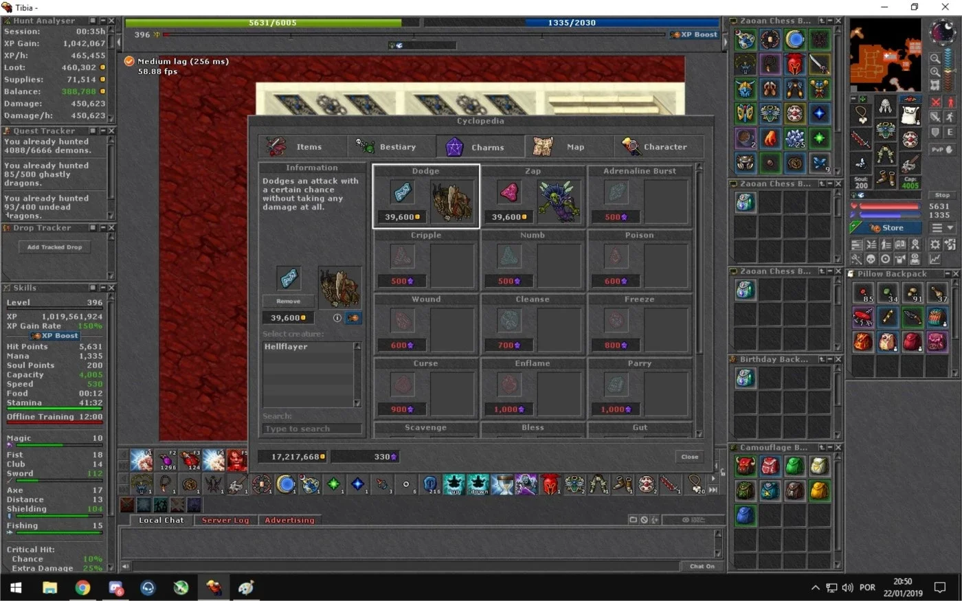Select Hellflayer in the creature list
The height and width of the screenshot is (601, 962).
coord(308,347)
